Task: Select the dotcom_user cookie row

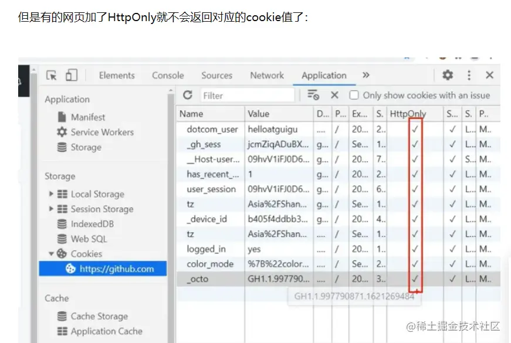Action: [x=339, y=130]
